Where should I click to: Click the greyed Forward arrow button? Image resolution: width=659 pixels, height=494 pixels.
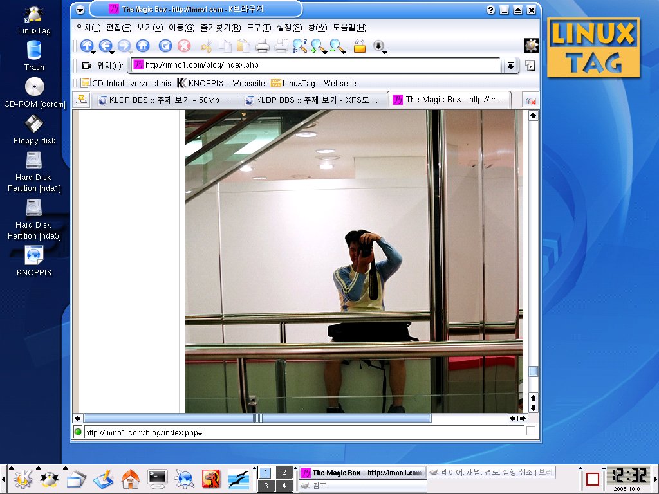click(124, 46)
